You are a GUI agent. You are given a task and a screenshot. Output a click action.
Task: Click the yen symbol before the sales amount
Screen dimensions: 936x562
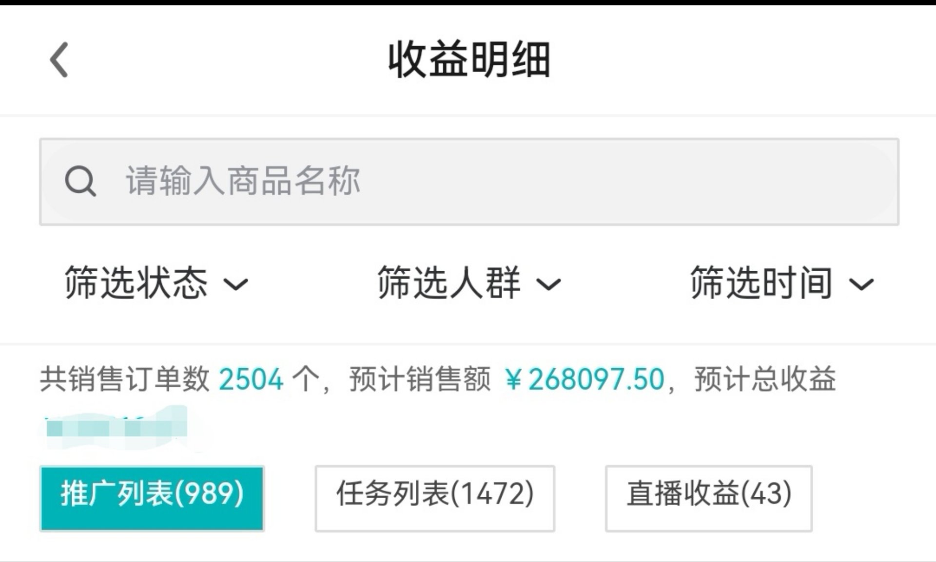pyautogui.click(x=514, y=379)
